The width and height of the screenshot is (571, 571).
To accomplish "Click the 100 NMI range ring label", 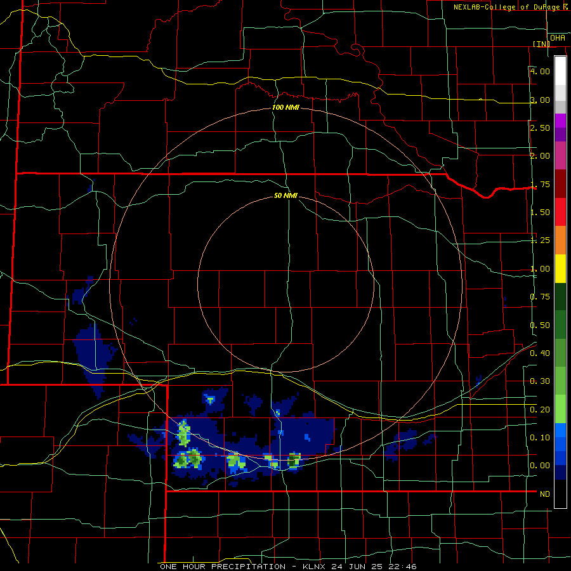I will click(x=285, y=107).
